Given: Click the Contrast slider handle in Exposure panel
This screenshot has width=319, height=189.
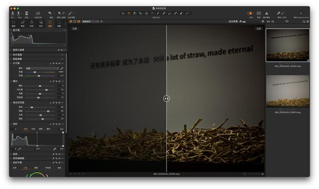Looking at the screenshot, I should pos(46,90).
